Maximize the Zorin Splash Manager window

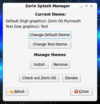click(x=86, y=6)
